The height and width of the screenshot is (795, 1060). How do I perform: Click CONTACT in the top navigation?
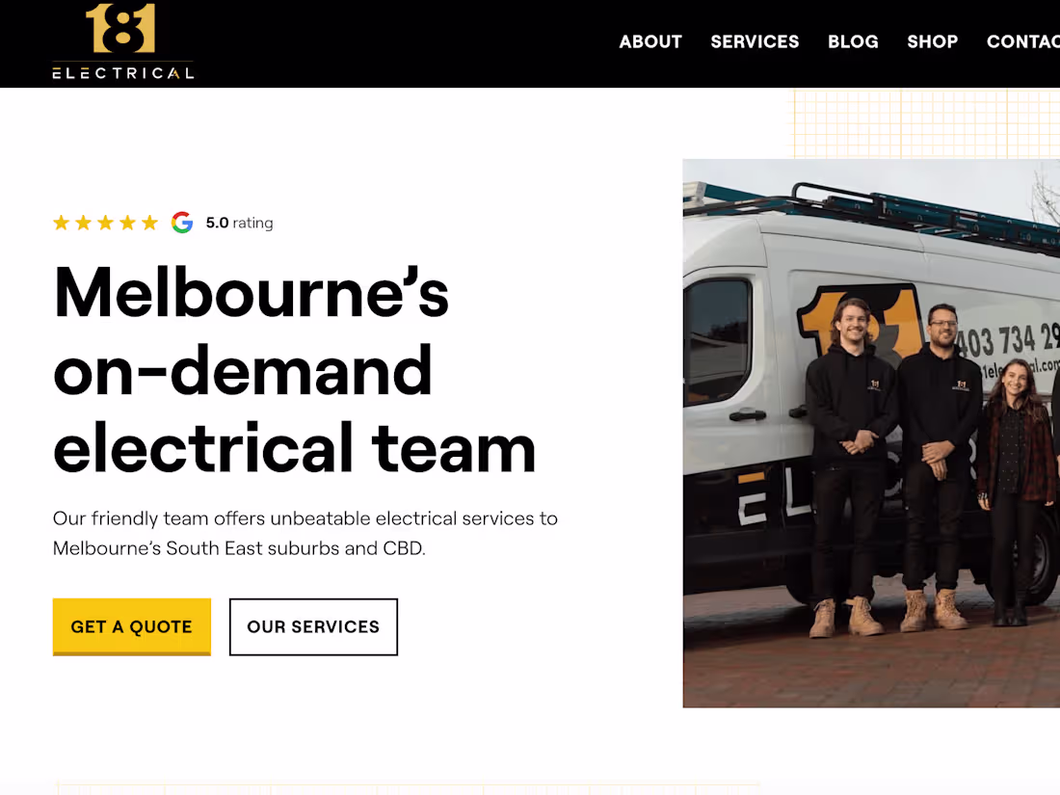(x=1022, y=41)
